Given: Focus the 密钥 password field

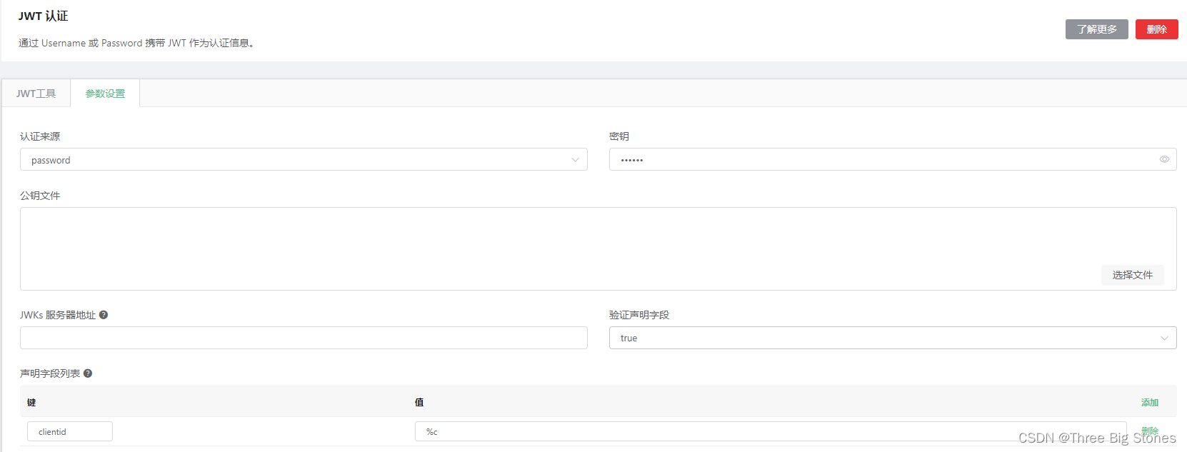Looking at the screenshot, I should tap(893, 159).
